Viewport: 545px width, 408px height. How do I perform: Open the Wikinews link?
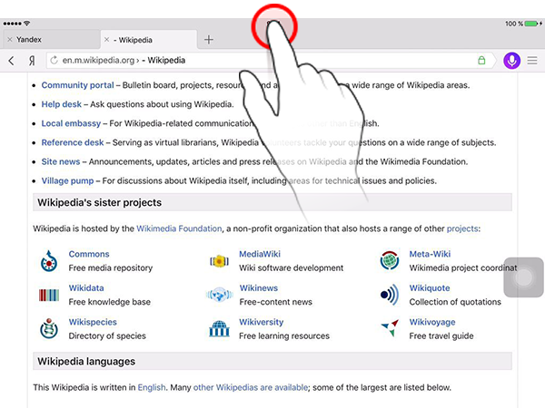click(x=259, y=288)
